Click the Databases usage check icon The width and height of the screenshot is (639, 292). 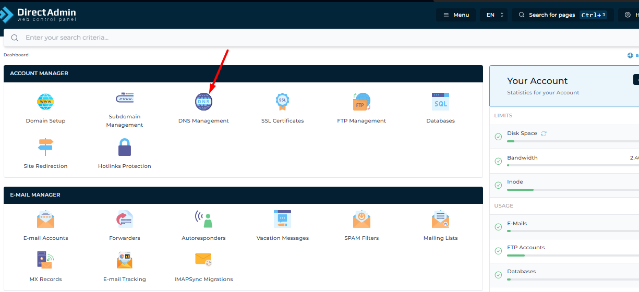[x=498, y=275]
